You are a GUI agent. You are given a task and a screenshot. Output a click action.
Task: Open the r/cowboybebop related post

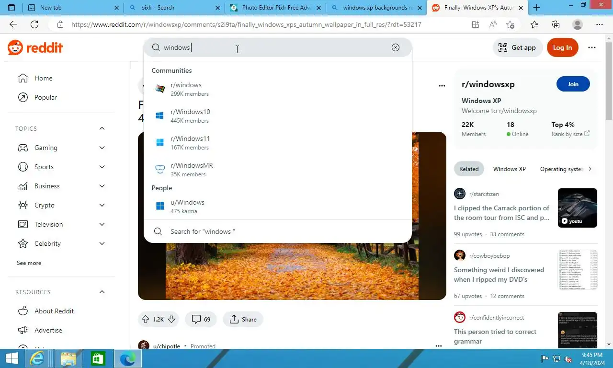tap(499, 275)
